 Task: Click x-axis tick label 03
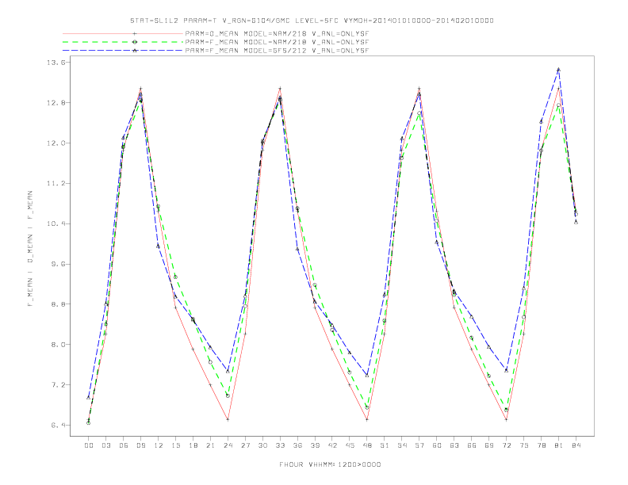point(105,445)
